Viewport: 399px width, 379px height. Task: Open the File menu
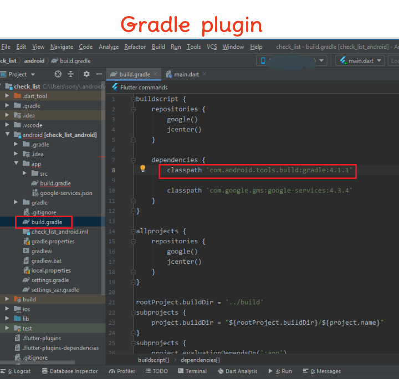click(6, 47)
